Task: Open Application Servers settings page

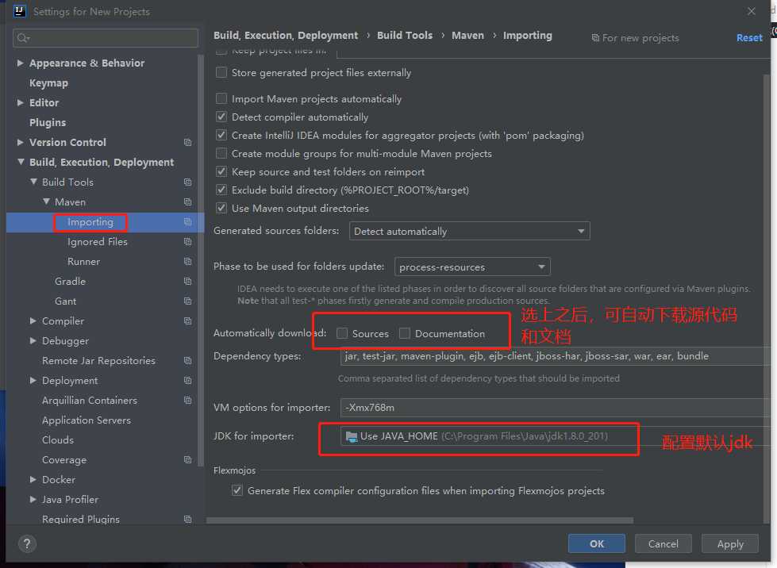Action: point(87,420)
